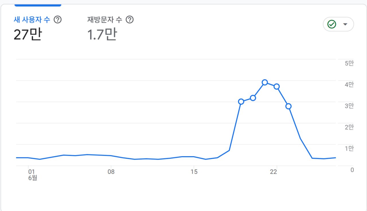Click the 27만 new users value
The width and height of the screenshot is (367, 211).
pos(28,34)
